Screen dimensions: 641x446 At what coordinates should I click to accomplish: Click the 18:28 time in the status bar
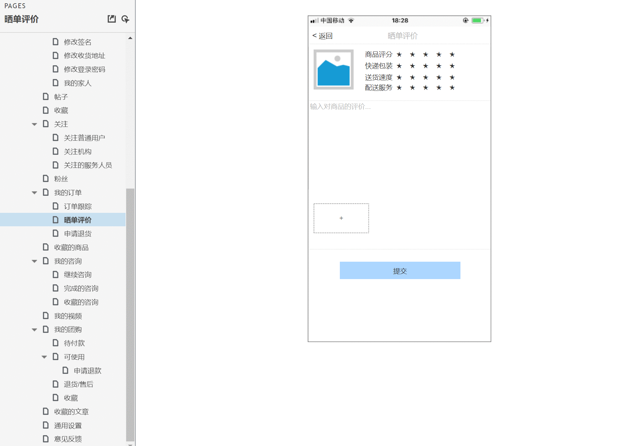pos(400,20)
